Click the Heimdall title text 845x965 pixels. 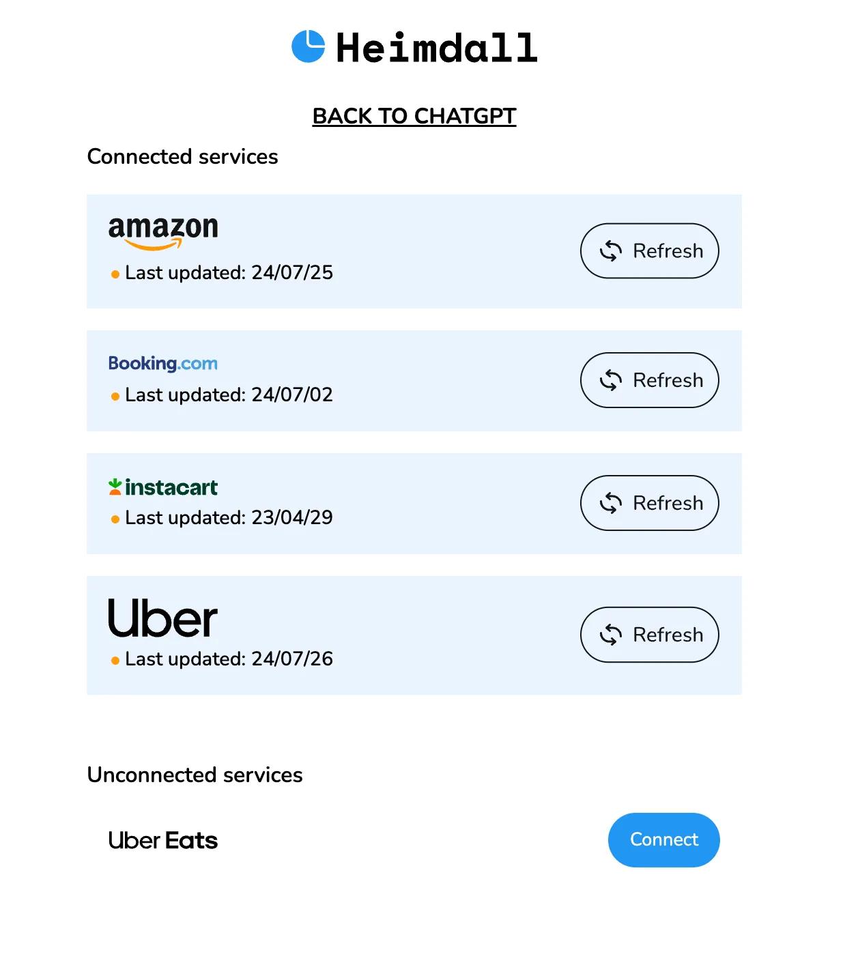tap(437, 48)
